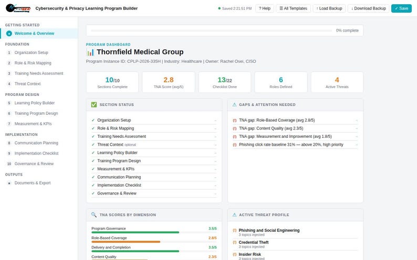Click Training Needs Assessment section status row

(154, 136)
